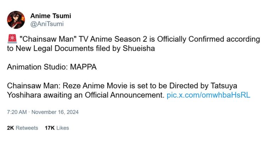The image size is (272, 142).
Task: Open the Anime Tsumi profile avatar
Action: [x=16, y=20]
